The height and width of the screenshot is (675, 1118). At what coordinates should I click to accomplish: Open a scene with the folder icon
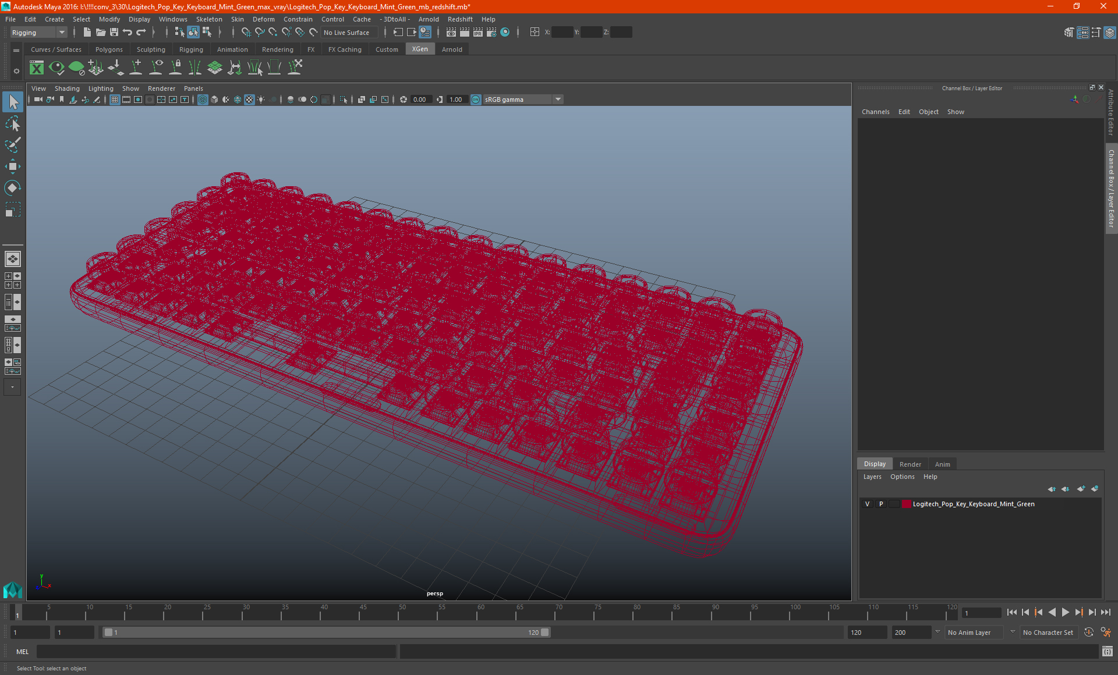point(101,33)
